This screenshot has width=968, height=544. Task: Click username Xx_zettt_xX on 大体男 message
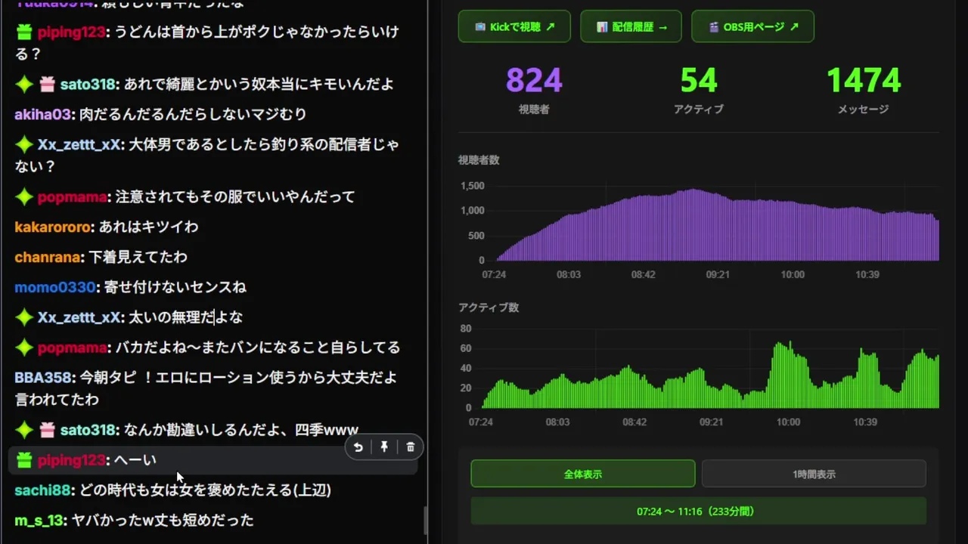(x=79, y=144)
